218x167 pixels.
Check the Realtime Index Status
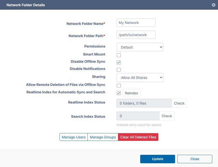179,103
